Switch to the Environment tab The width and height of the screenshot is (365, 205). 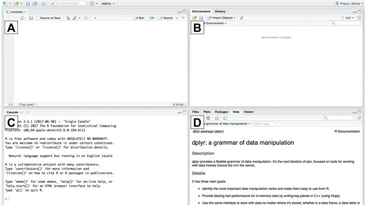tap(201, 12)
